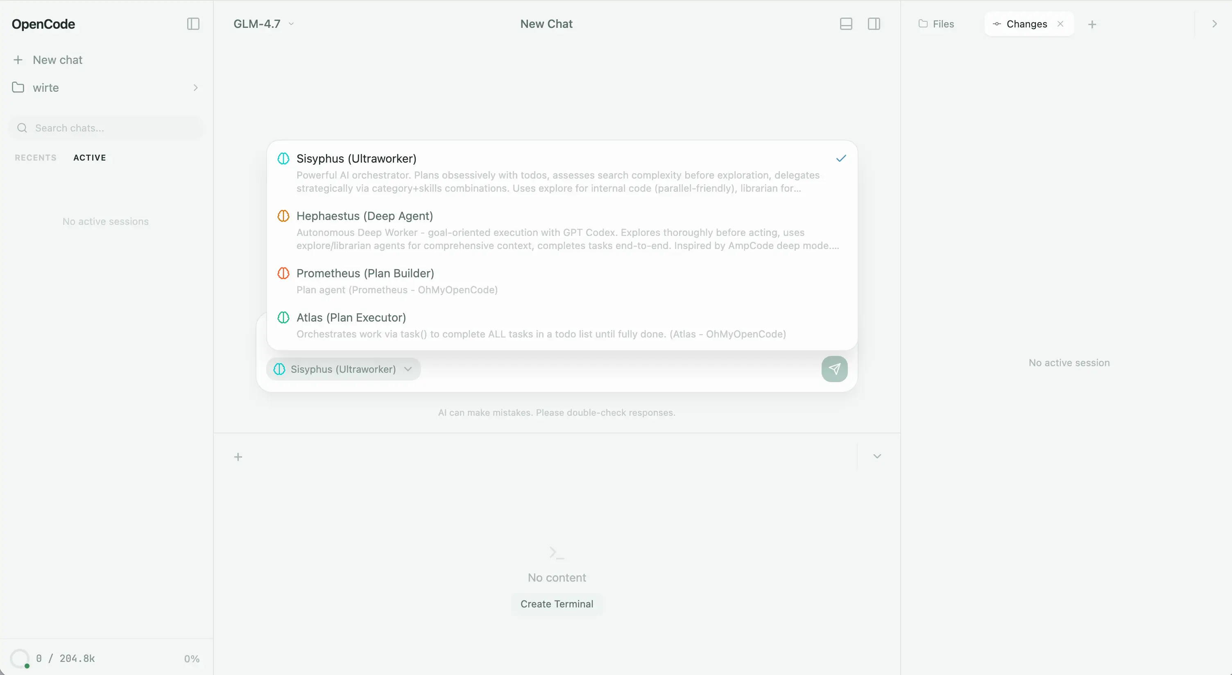Click the Search chats input field
The height and width of the screenshot is (675, 1232).
[x=110, y=128]
